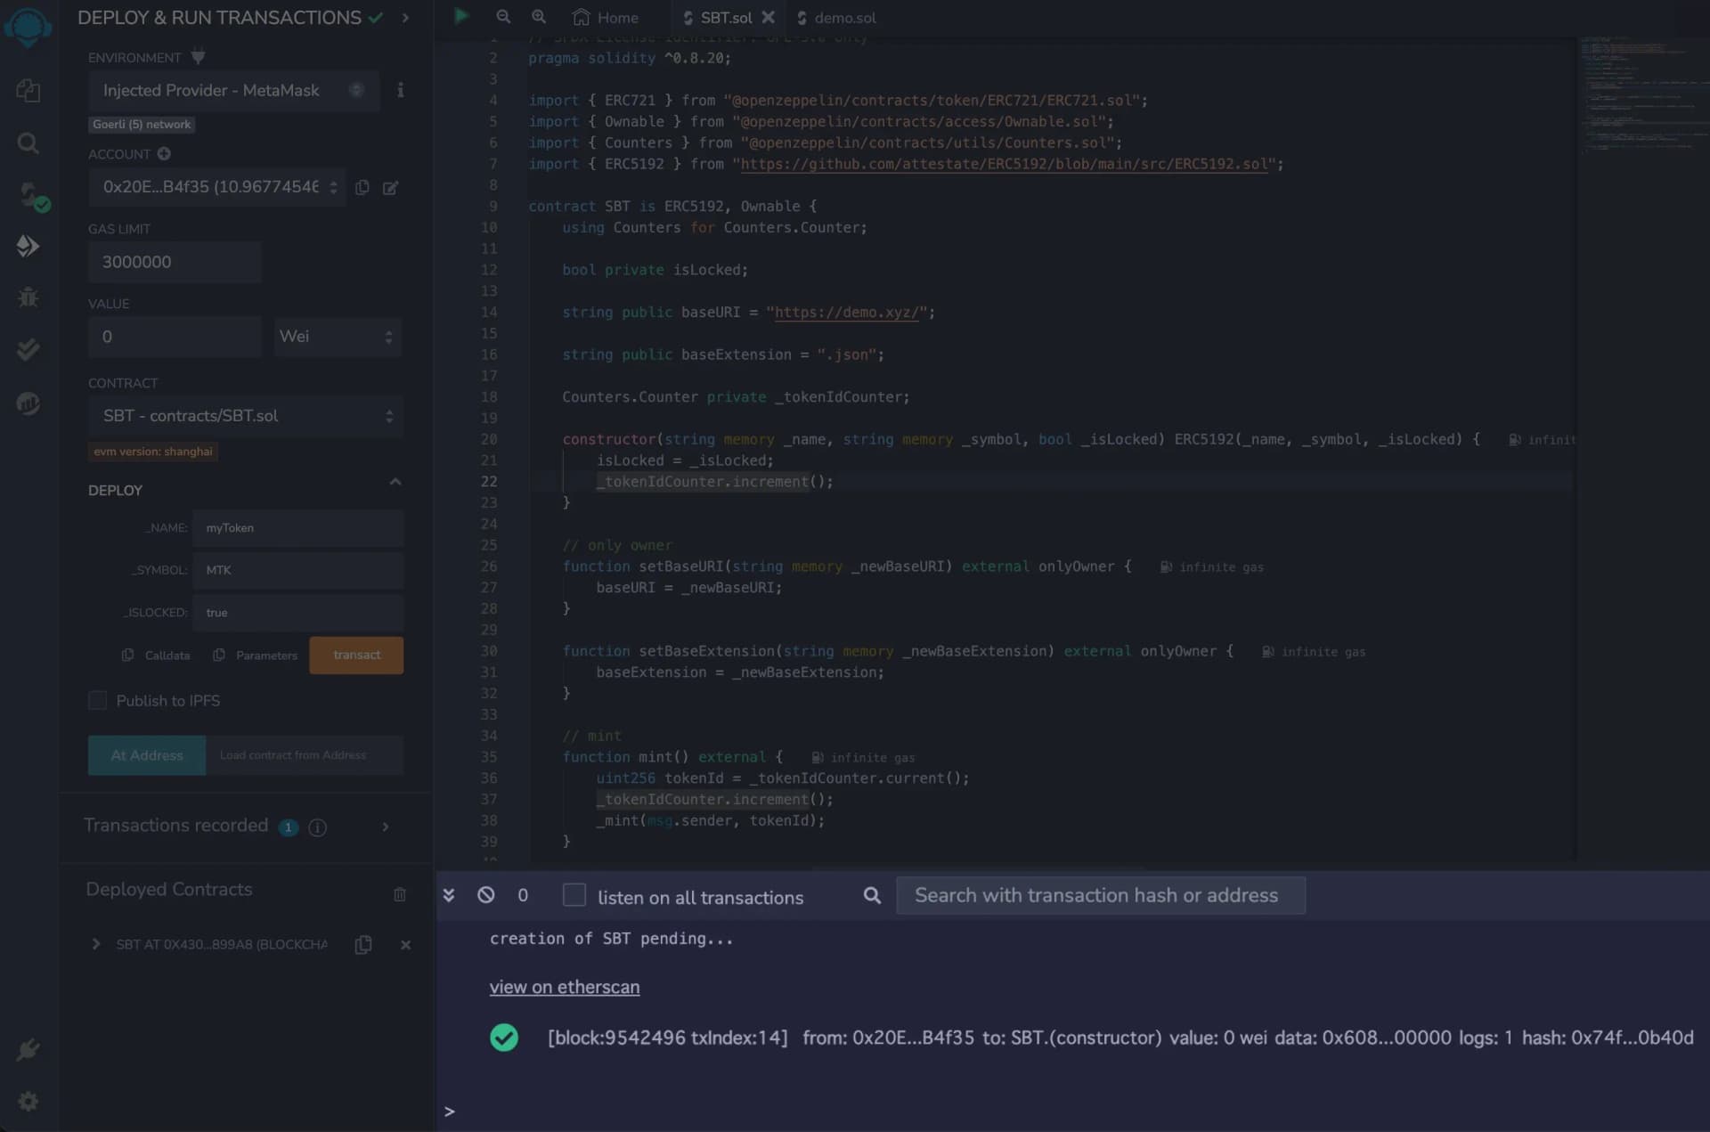Delete deployed contracts trash icon
1710x1132 pixels.
pyautogui.click(x=400, y=894)
